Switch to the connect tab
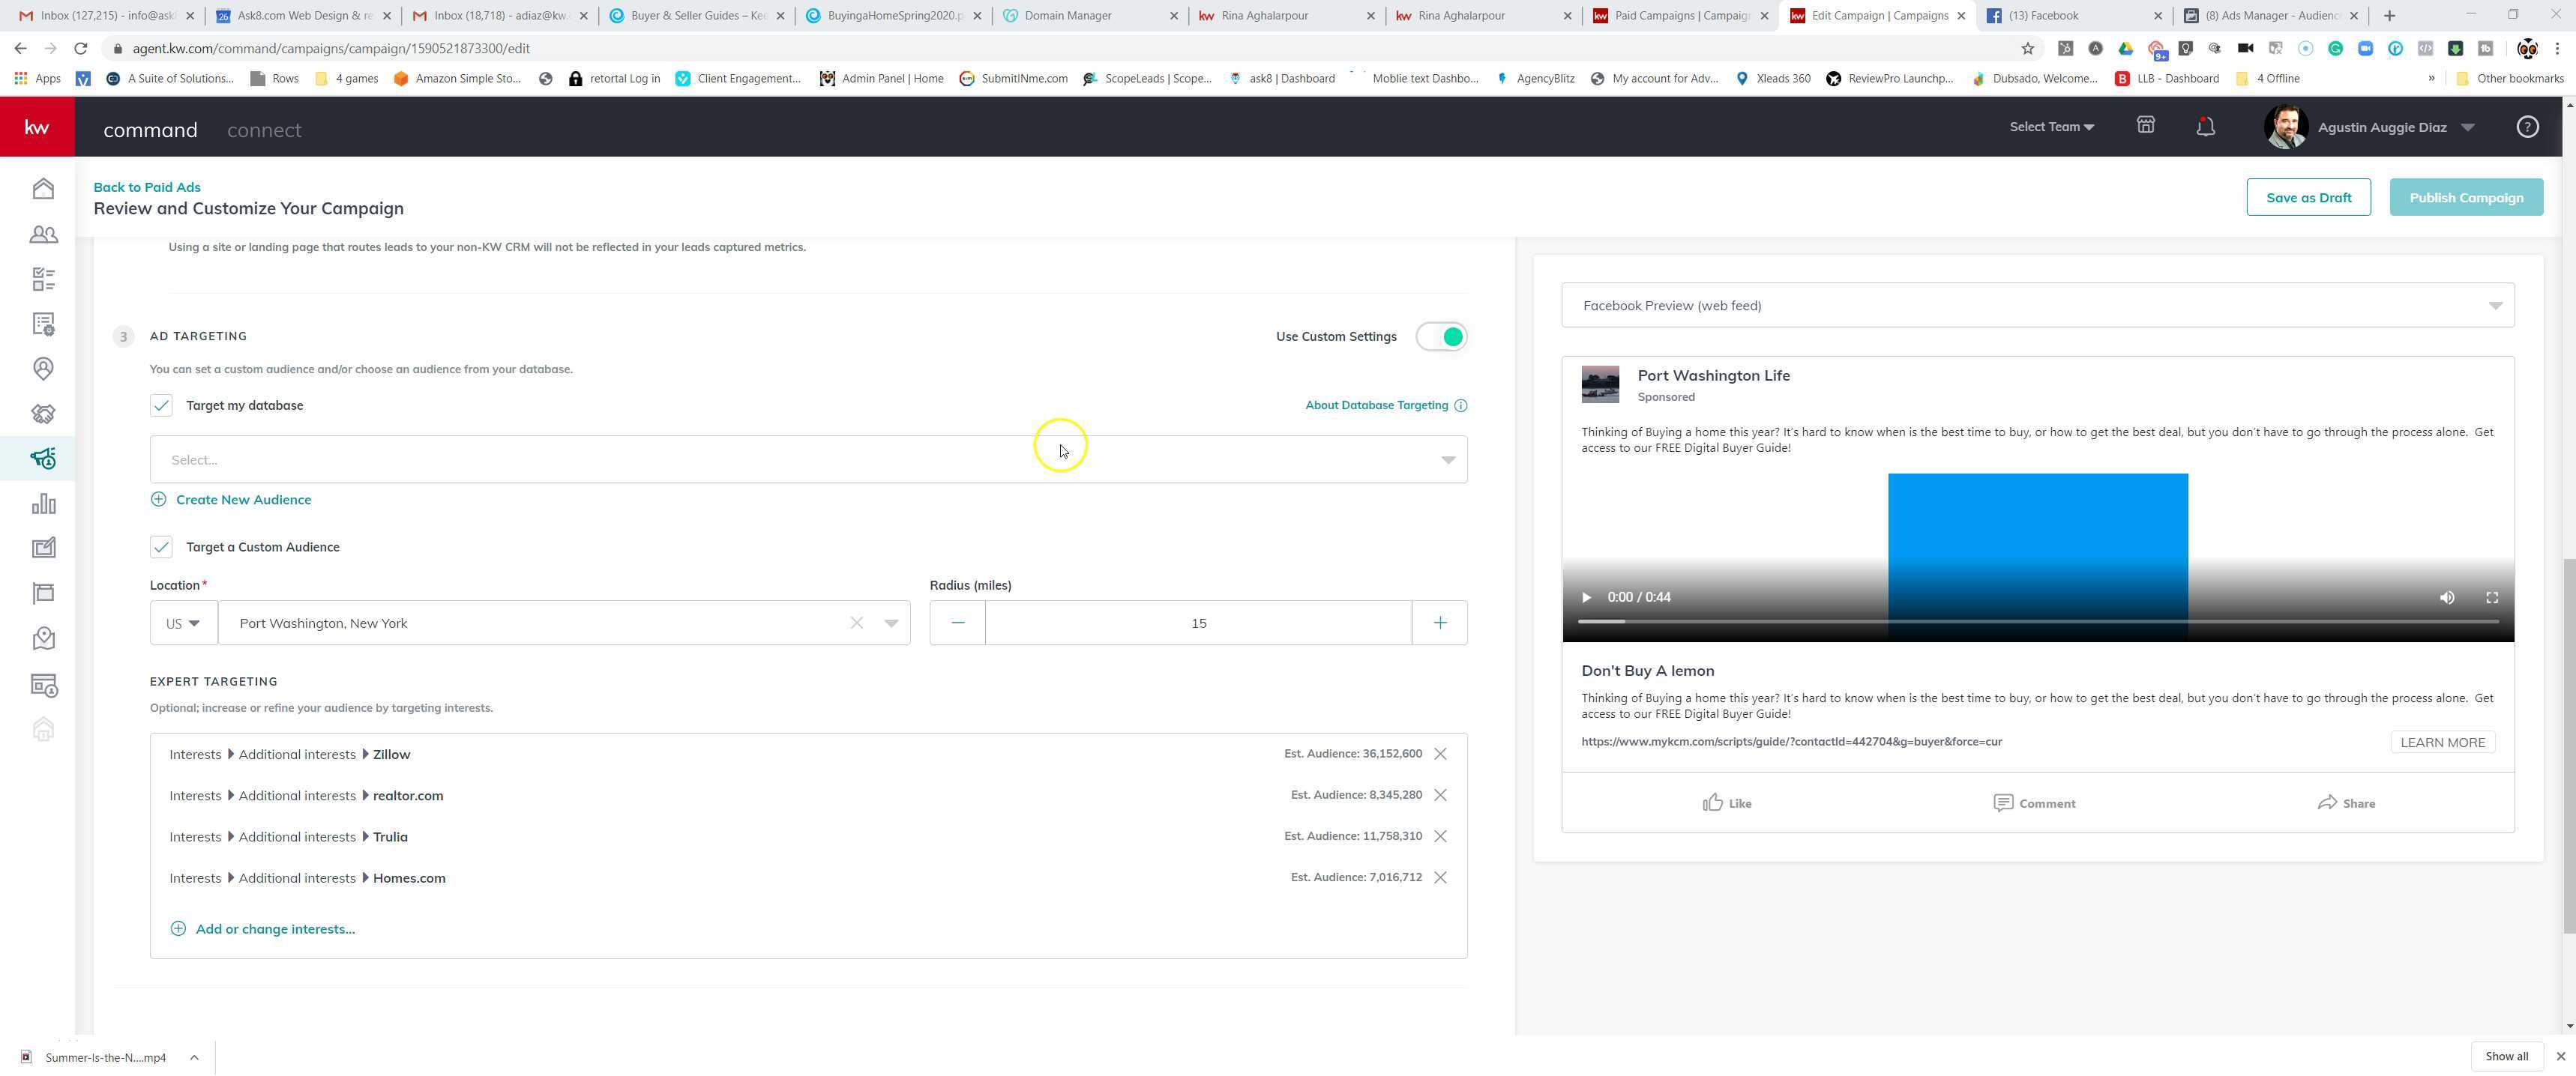Viewport: 2576px width, 1076px height. click(x=264, y=130)
